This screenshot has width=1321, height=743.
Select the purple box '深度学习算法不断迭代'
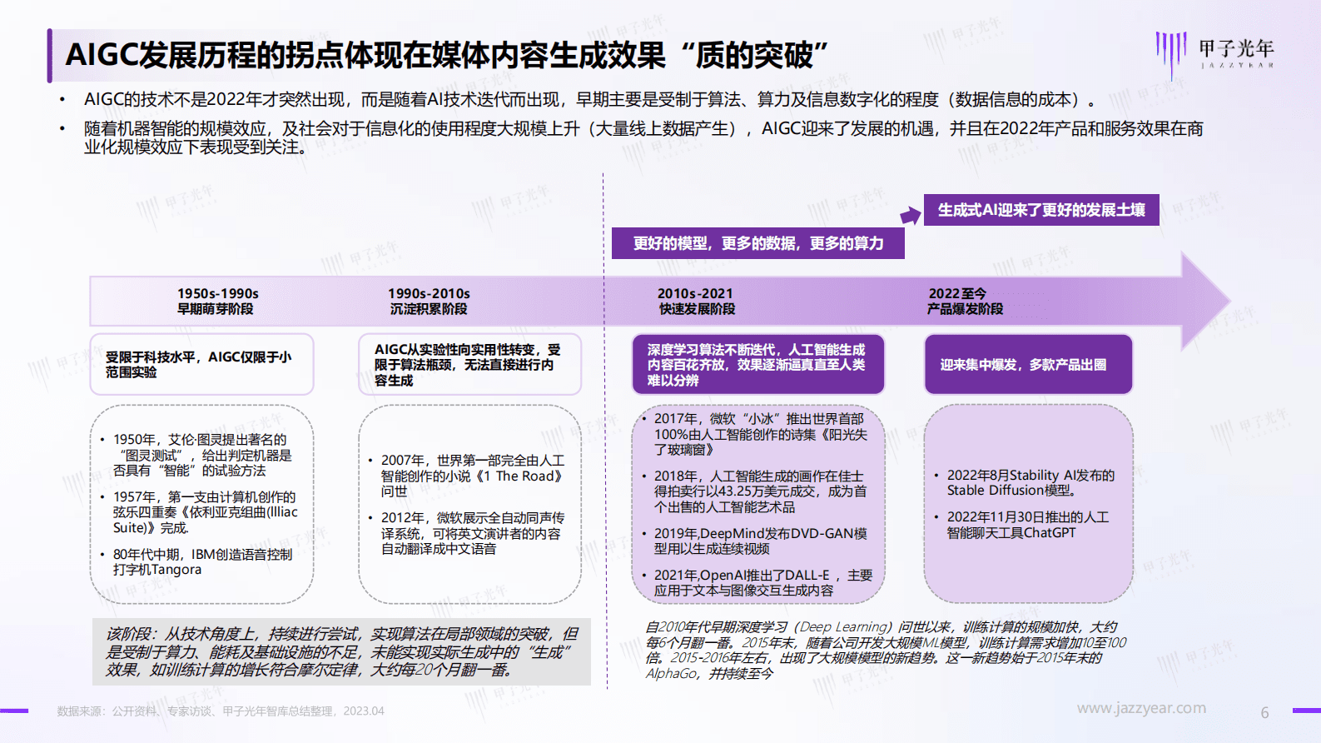click(x=757, y=364)
